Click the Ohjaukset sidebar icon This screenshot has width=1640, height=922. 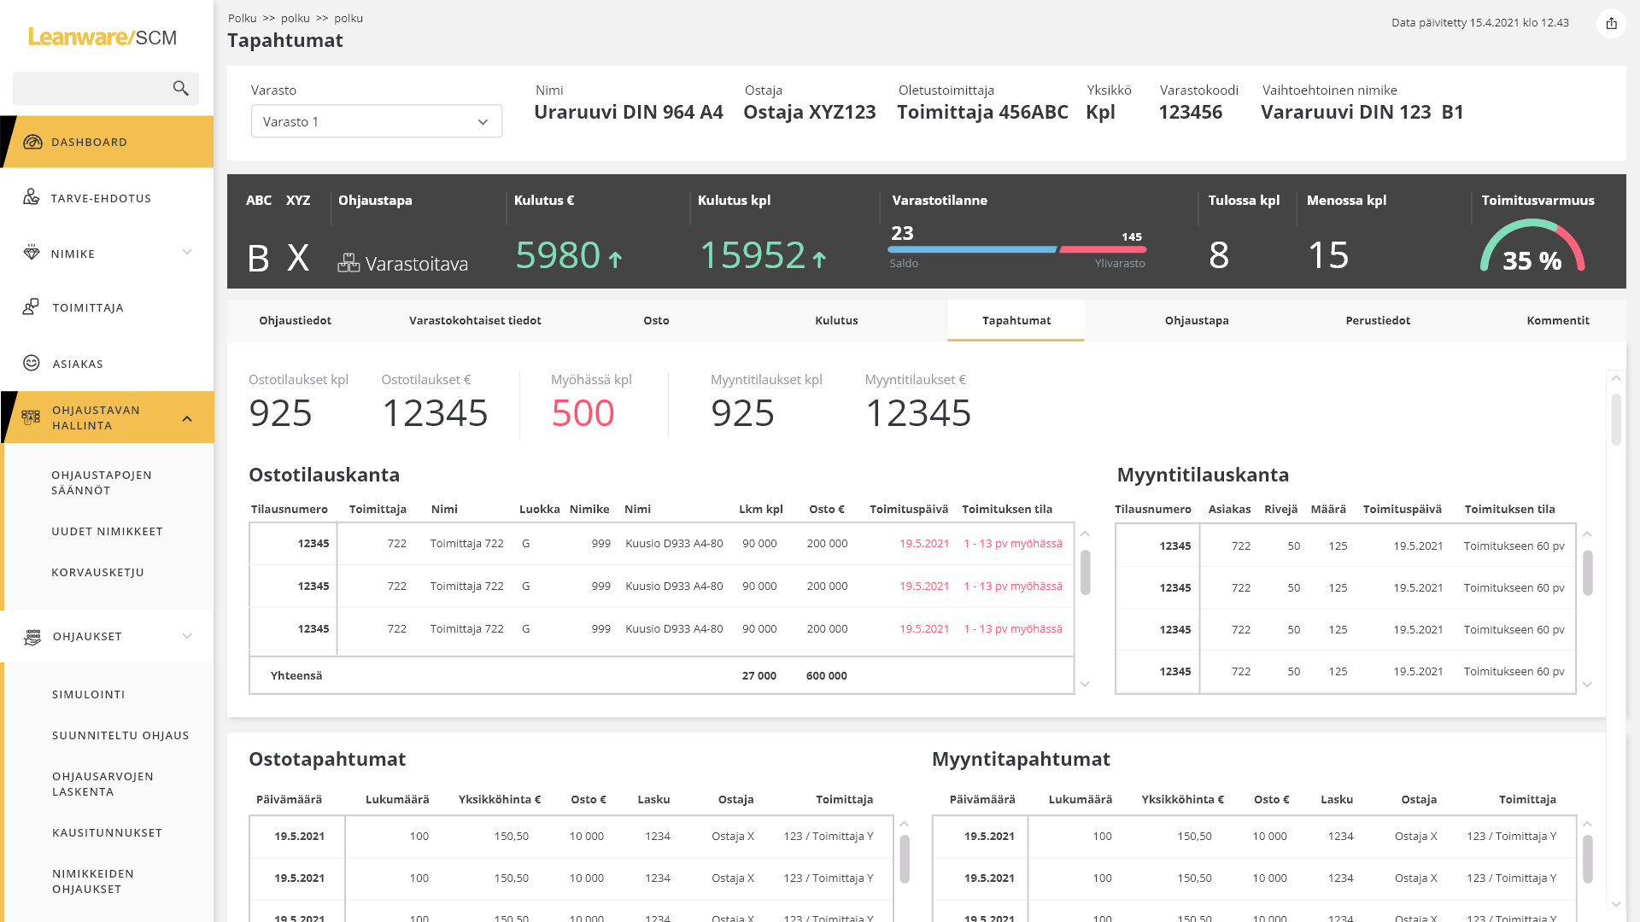[x=32, y=637]
